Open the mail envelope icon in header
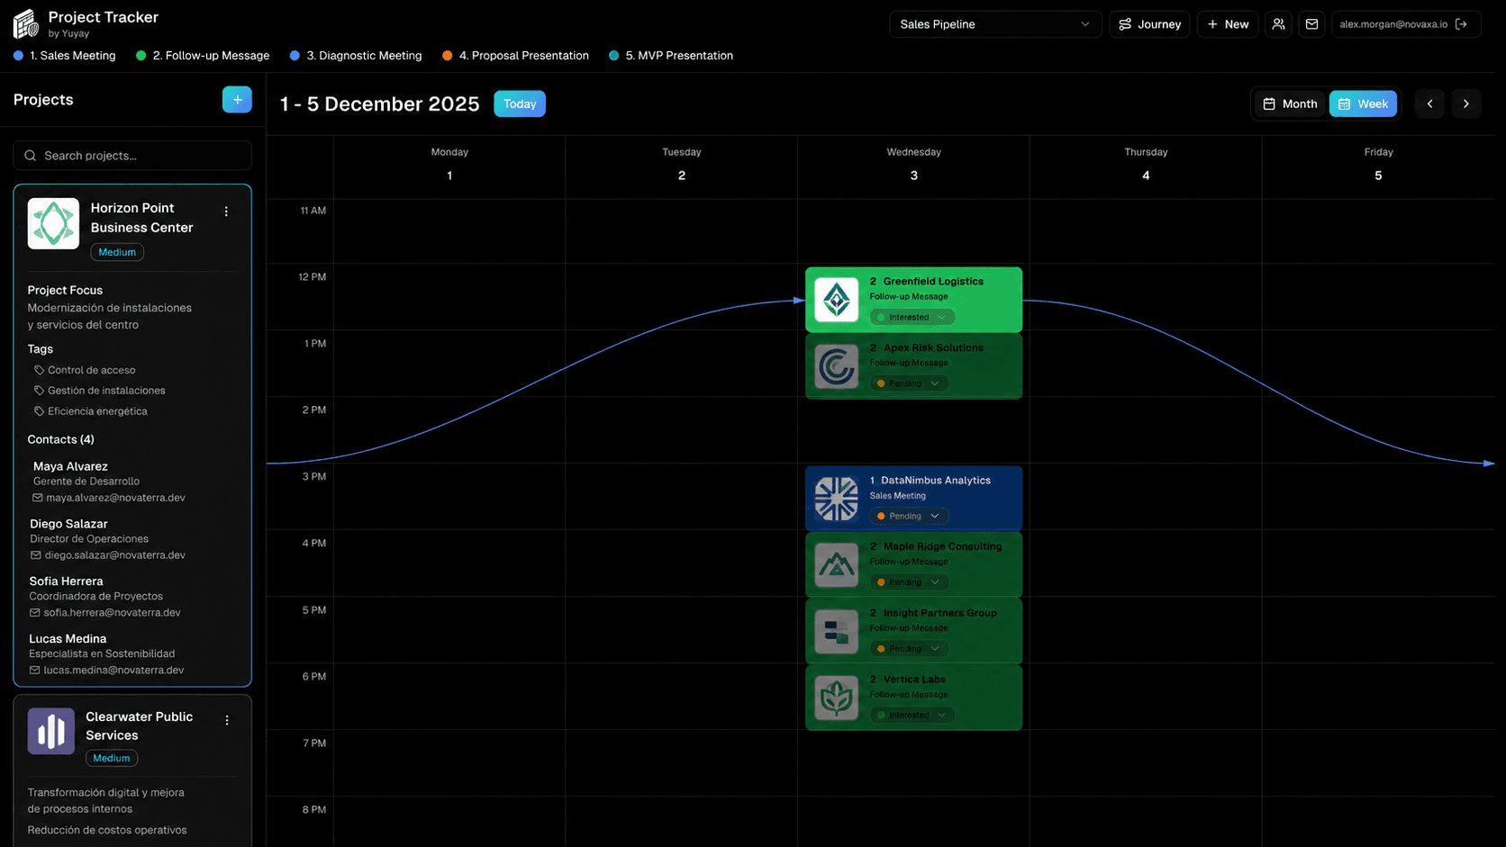 coord(1311,24)
